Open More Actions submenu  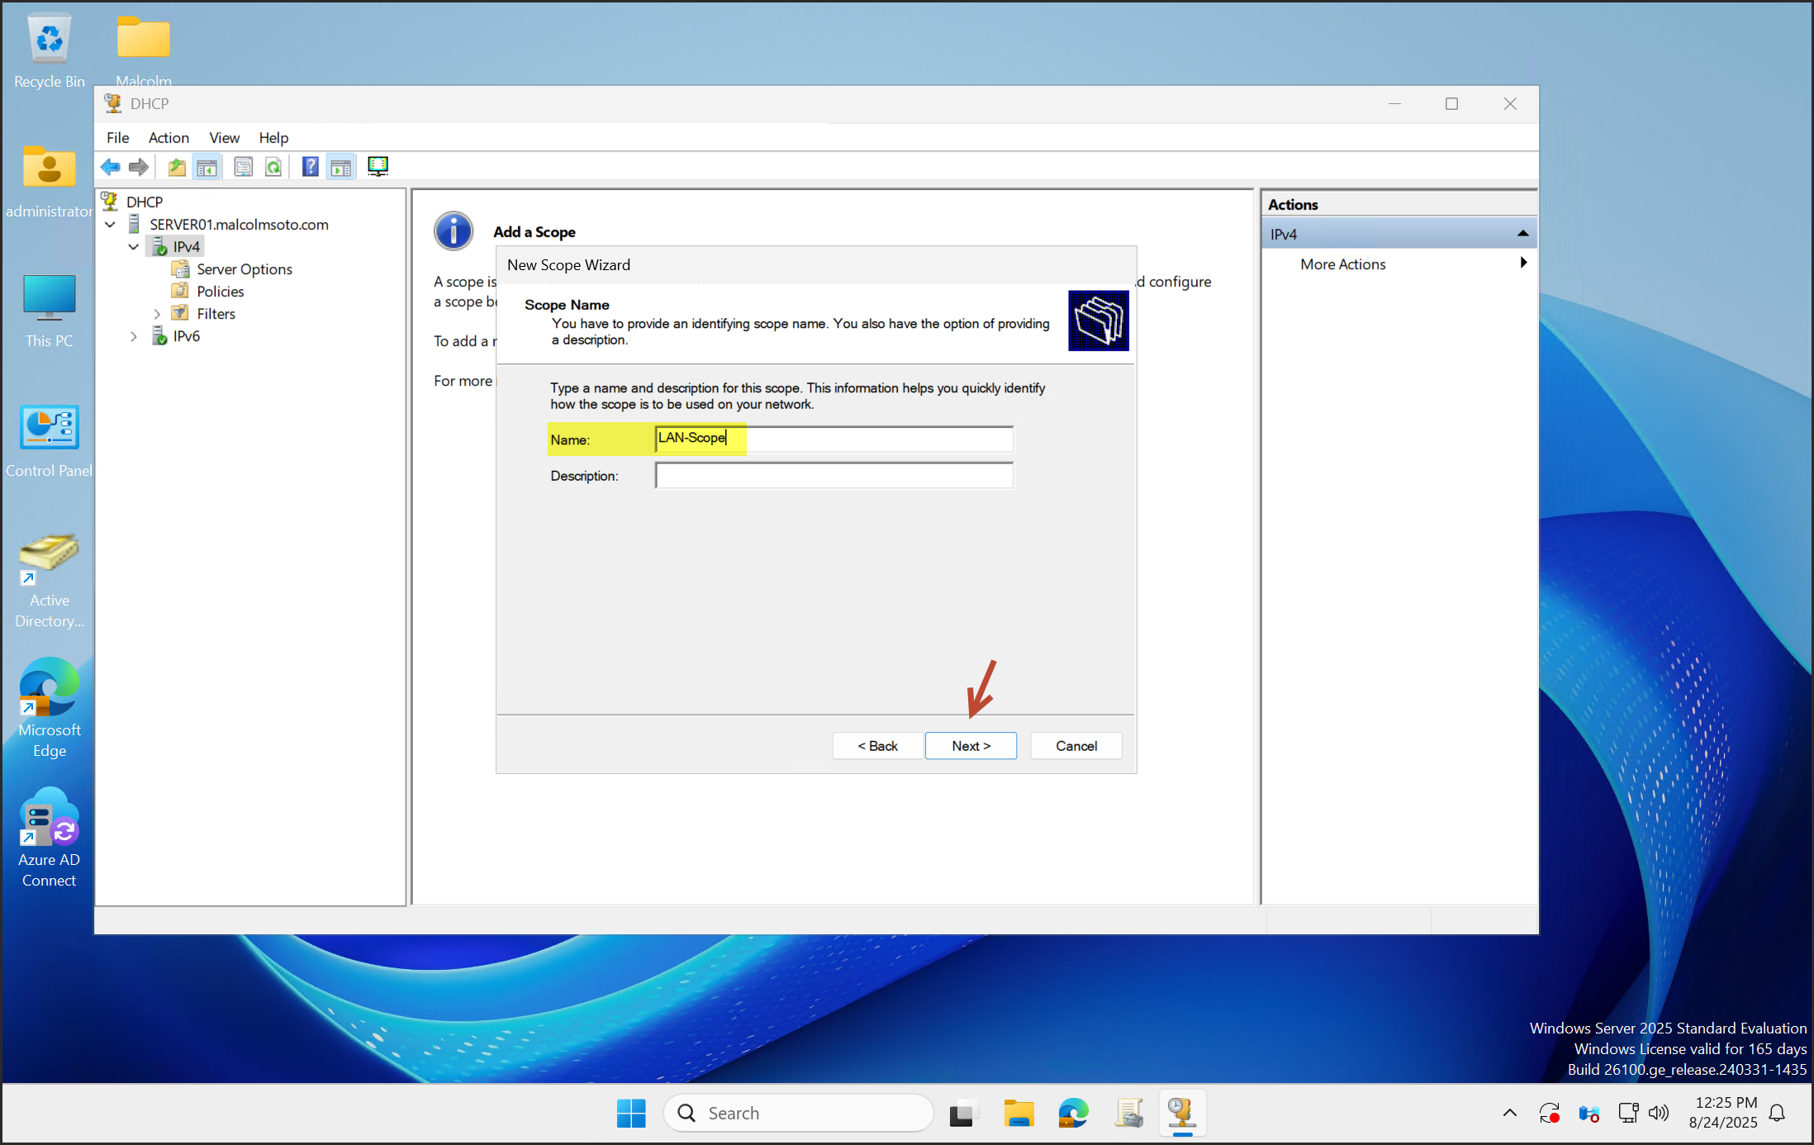tap(1342, 264)
